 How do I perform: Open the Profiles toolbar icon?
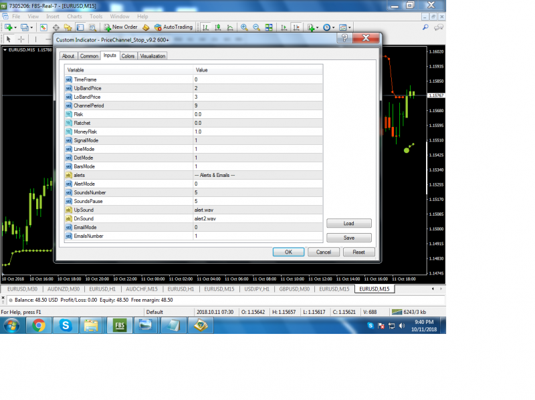pos(25,27)
